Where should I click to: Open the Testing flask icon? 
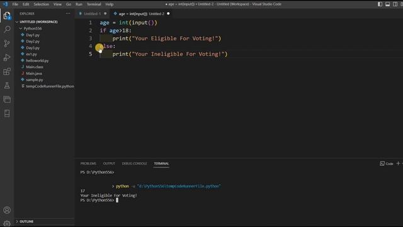pyautogui.click(x=7, y=86)
